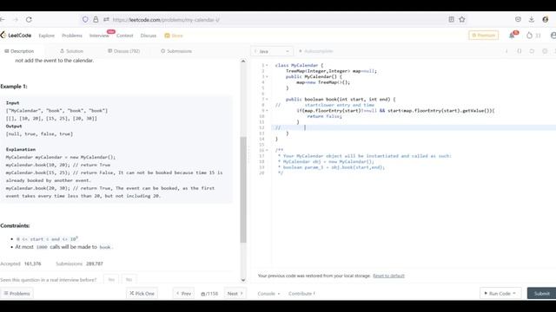Click the scrollbar down arrow in description panel
This screenshot has height=312, width=556.
[243, 280]
